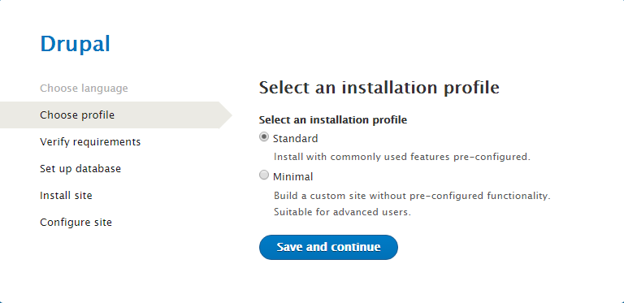This screenshot has width=624, height=303.
Task: Click the Save and continue button
Action: (328, 247)
